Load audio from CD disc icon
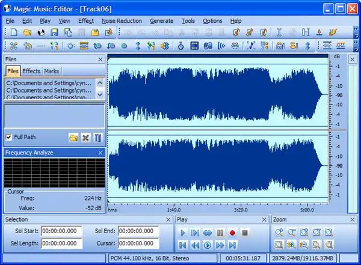 pos(41,32)
